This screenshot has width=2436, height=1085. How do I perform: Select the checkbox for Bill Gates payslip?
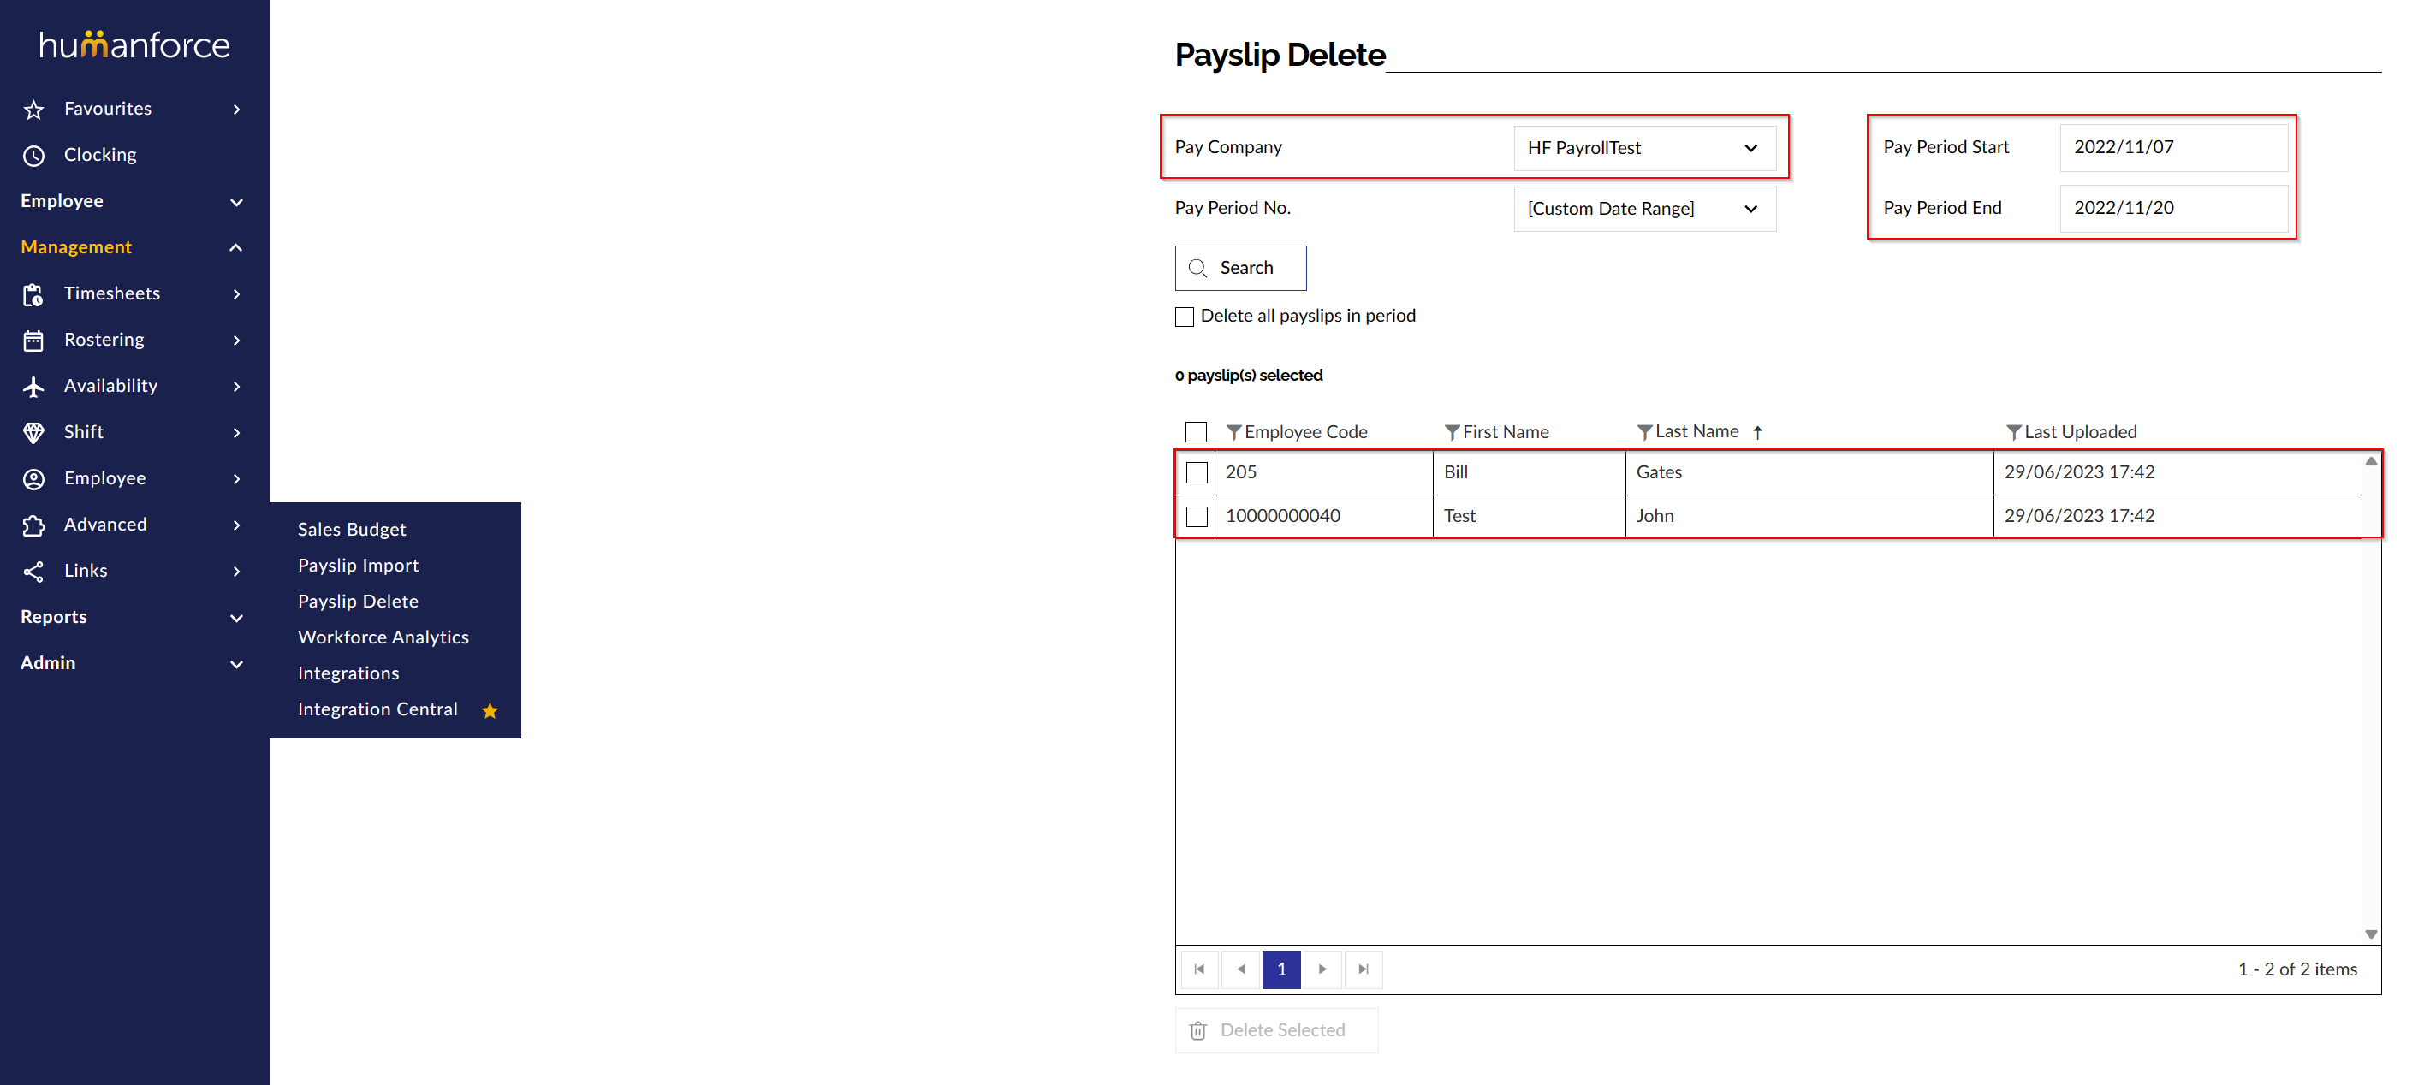point(1197,471)
